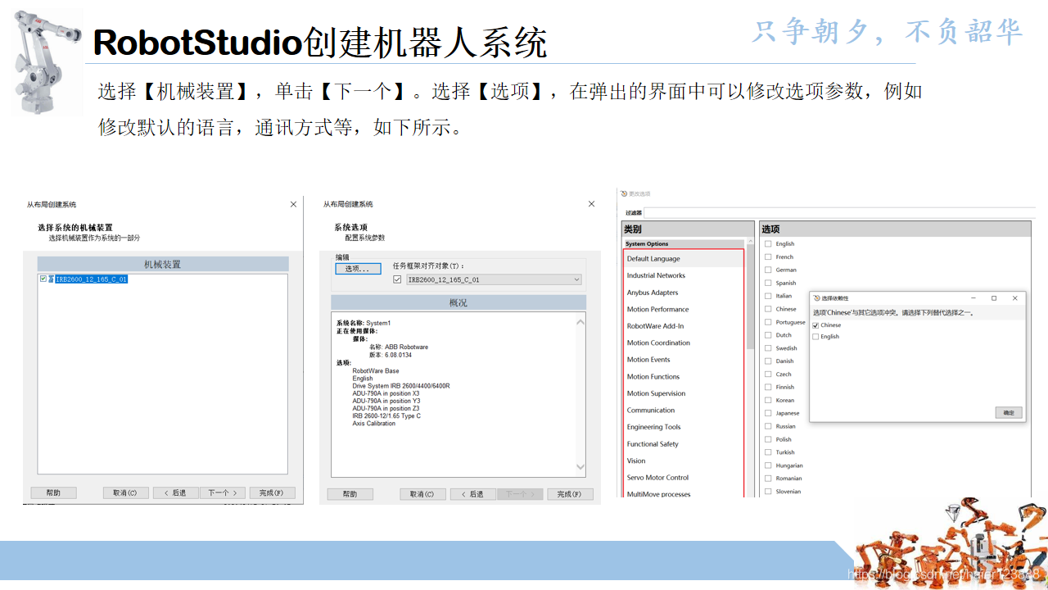
Task: Select Default Language category
Action: [684, 259]
